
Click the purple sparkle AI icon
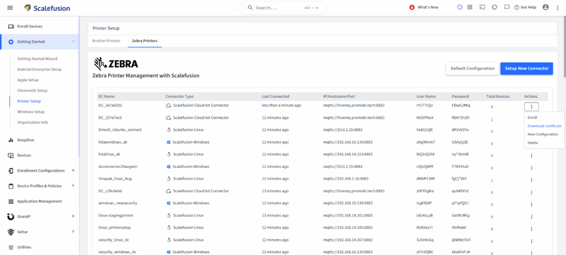pyautogui.click(x=459, y=7)
